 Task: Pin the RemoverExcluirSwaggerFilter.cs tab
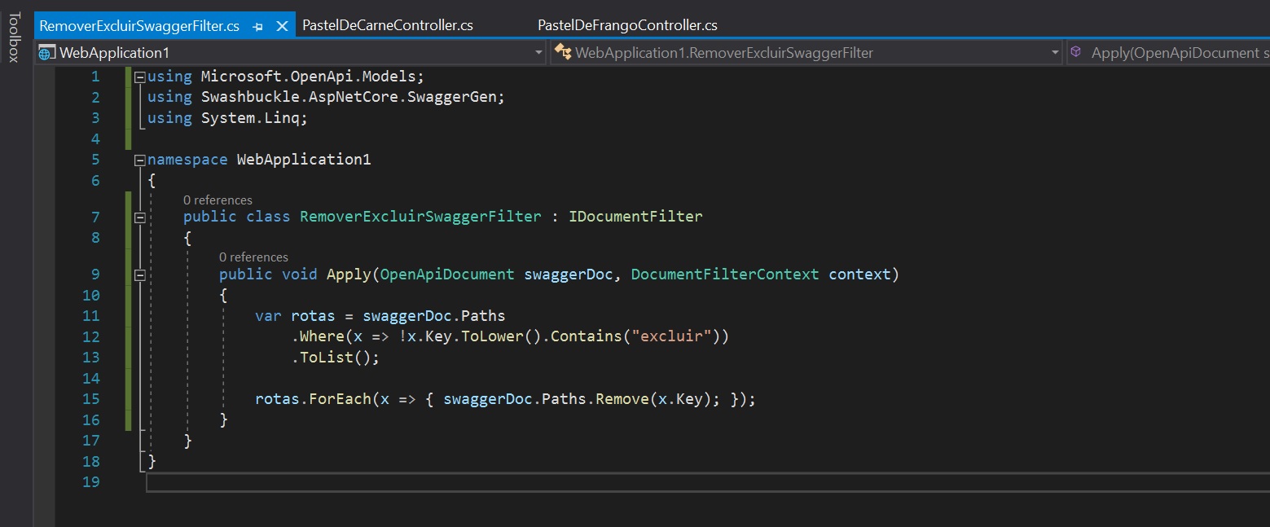[258, 26]
